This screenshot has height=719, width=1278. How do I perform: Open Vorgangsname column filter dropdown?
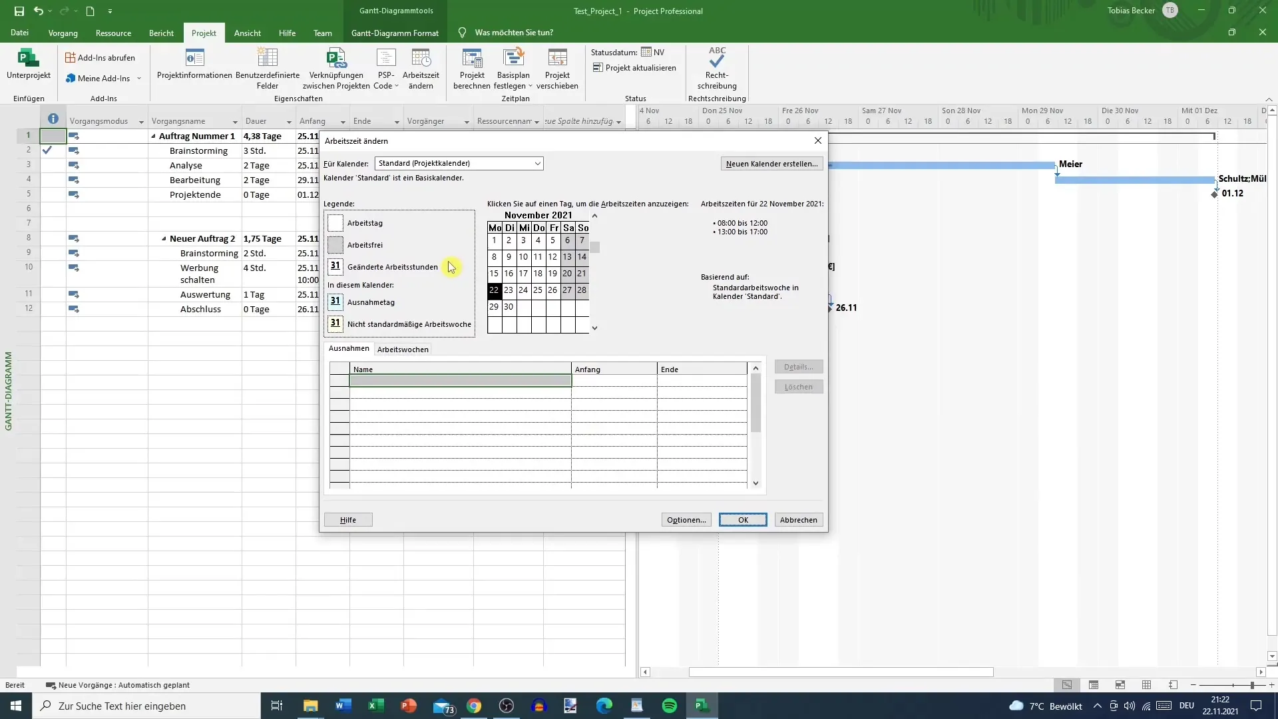(x=235, y=122)
